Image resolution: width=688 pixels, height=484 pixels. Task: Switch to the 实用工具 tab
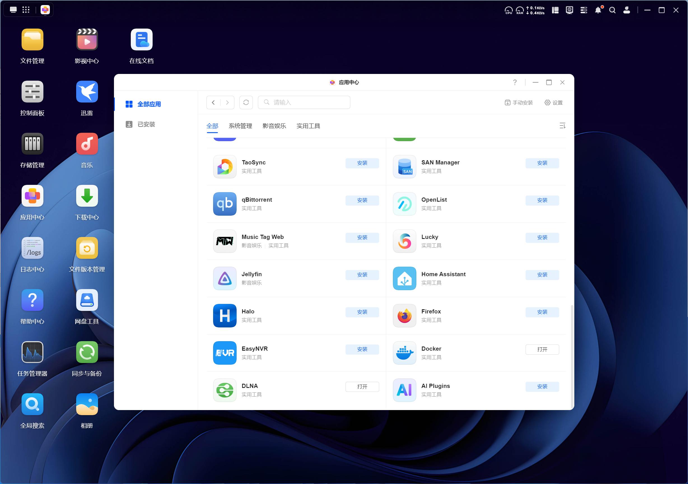(x=308, y=126)
